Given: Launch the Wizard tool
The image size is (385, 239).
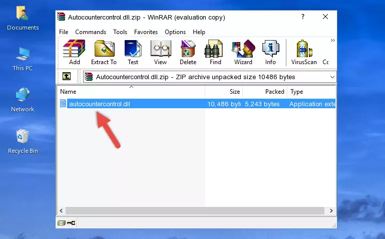Looking at the screenshot, I should point(243,52).
